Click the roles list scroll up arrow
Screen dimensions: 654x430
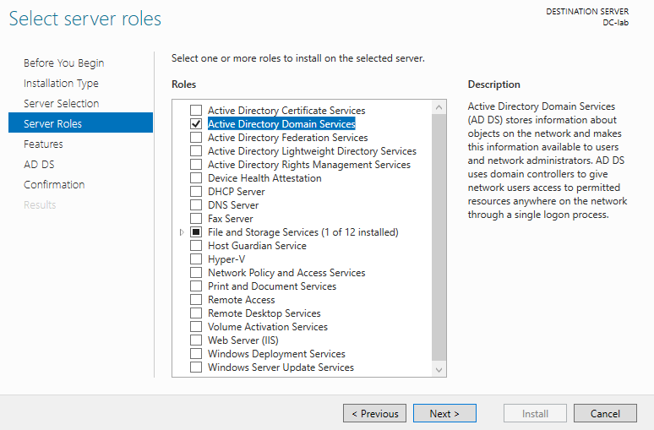click(439, 107)
